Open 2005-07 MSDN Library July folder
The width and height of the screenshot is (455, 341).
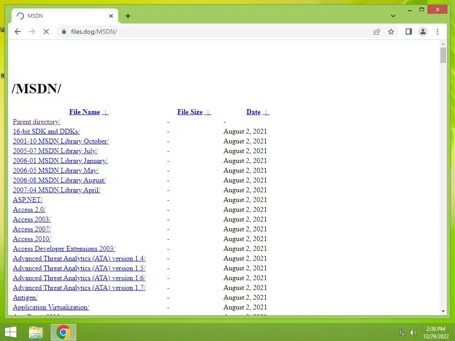coord(55,151)
